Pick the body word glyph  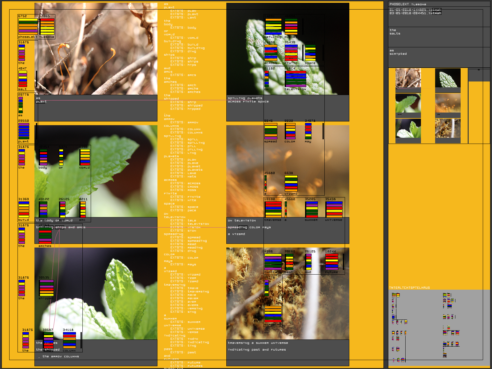click(x=43, y=157)
